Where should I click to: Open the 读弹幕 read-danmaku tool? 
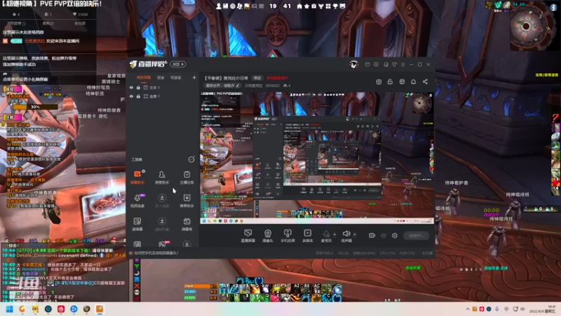tap(137, 224)
